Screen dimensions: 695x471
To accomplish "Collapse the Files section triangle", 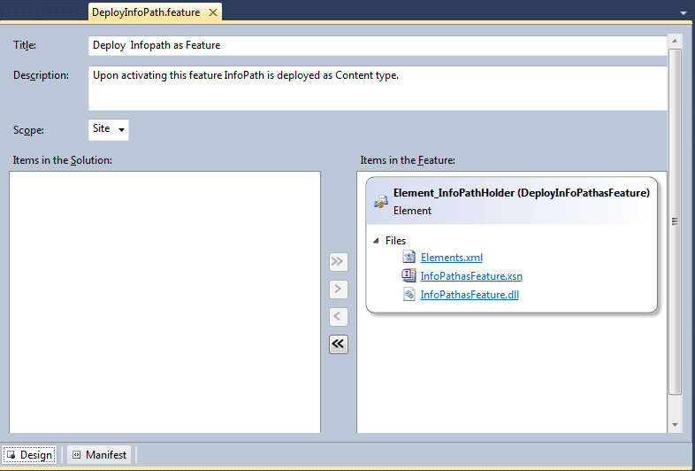I will tap(377, 241).
